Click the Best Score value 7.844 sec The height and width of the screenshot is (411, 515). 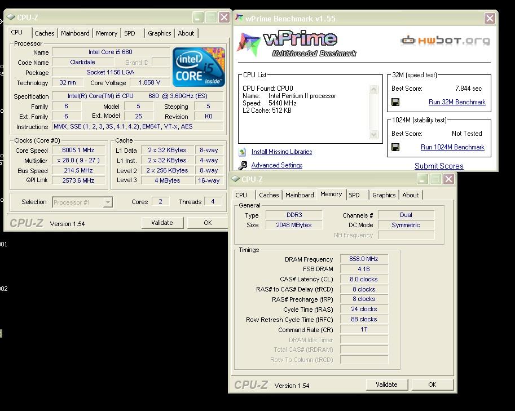(x=468, y=89)
